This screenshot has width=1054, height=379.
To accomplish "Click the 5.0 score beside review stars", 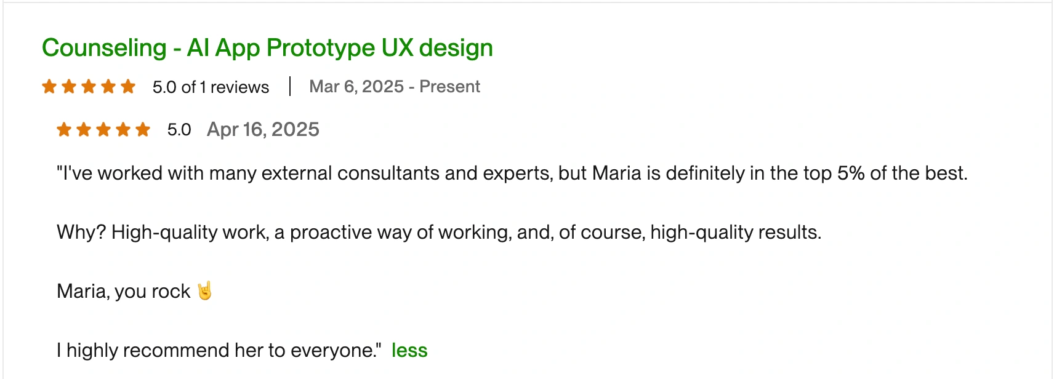I will point(179,130).
